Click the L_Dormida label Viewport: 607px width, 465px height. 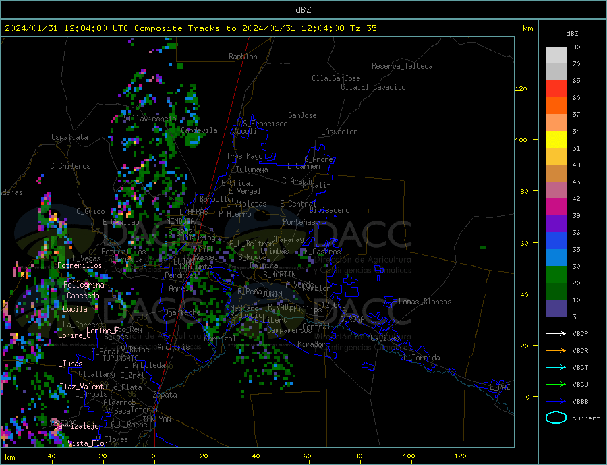tap(422, 358)
